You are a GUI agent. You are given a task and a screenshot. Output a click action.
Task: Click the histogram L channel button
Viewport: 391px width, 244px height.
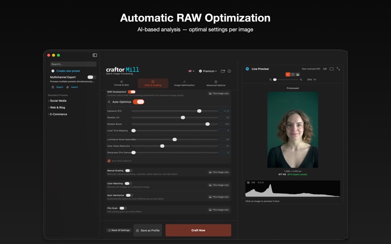coord(248,183)
